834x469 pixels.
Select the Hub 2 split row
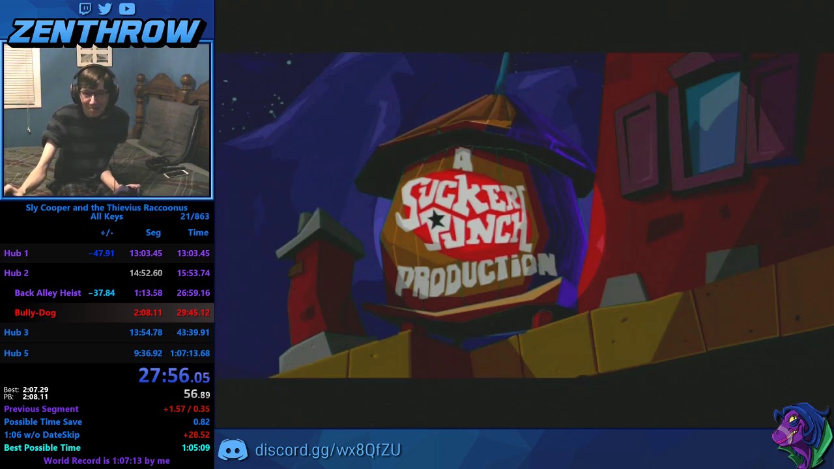[107, 273]
